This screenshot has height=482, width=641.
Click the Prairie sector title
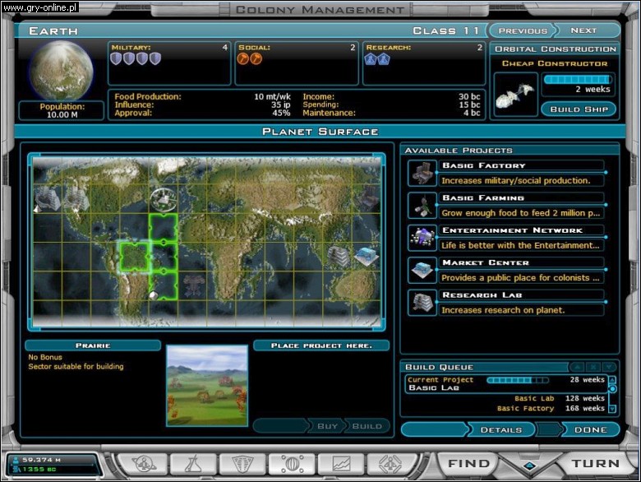coord(93,345)
